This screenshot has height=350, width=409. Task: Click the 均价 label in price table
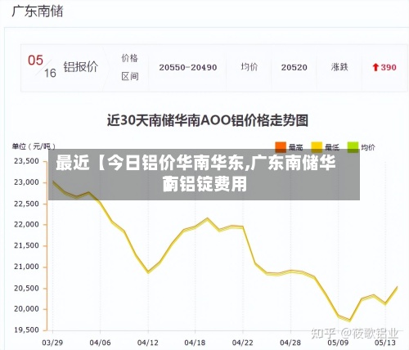[x=249, y=67]
